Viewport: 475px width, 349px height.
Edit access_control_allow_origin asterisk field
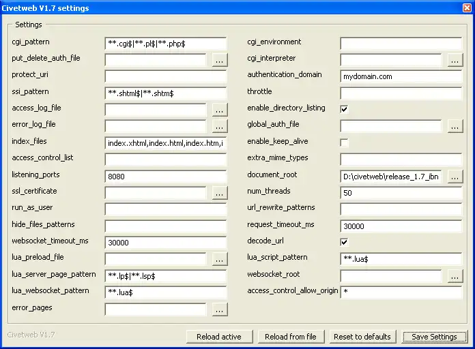[401, 292]
